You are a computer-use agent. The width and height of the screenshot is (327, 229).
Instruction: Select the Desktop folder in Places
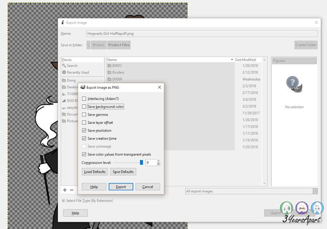(70, 87)
